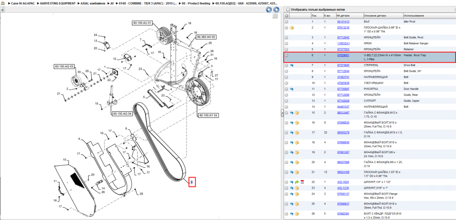Select circle button for row 22 ШПЛИНТ
Screen dimensions: 456x220
click(x=286, y=182)
